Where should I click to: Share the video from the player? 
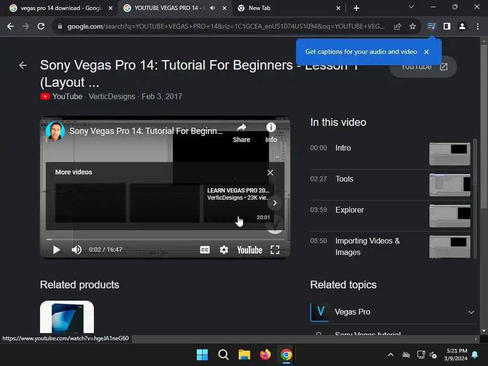pyautogui.click(x=242, y=133)
